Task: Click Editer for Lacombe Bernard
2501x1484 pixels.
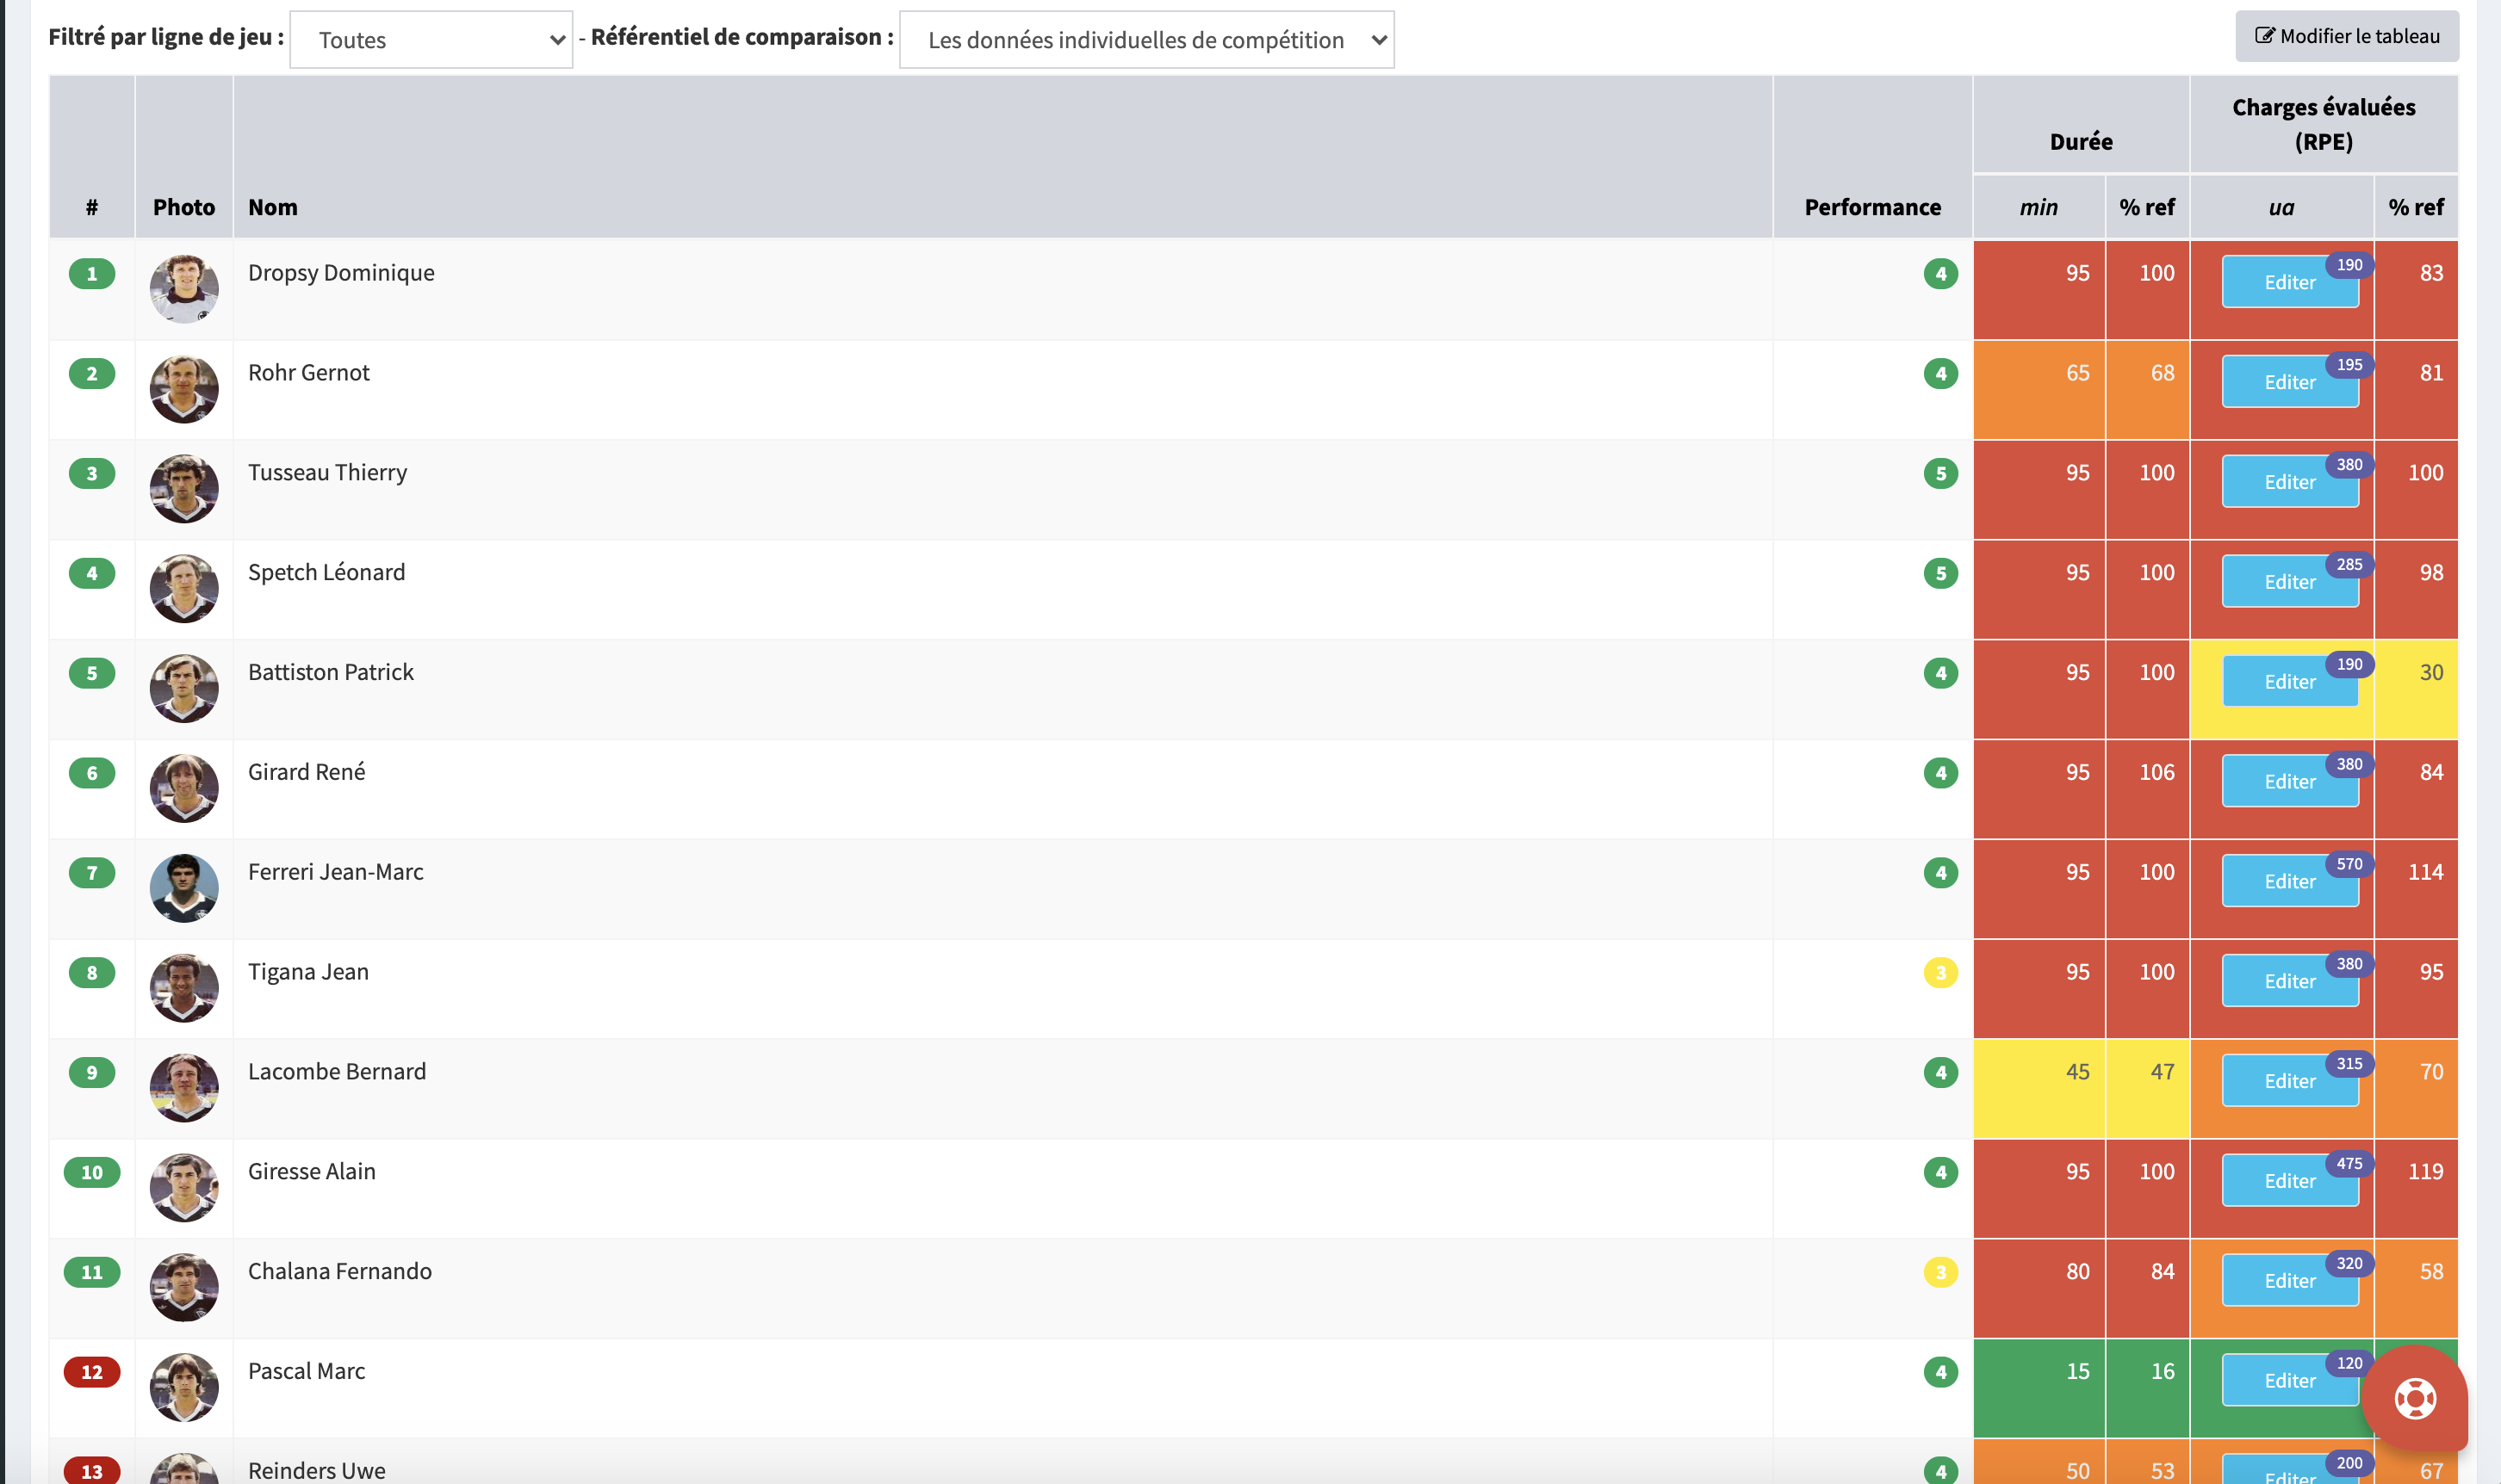Action: [2290, 1081]
